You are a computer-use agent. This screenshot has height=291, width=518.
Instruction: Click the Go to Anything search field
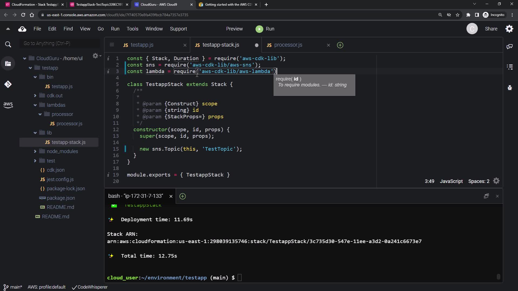click(59, 43)
